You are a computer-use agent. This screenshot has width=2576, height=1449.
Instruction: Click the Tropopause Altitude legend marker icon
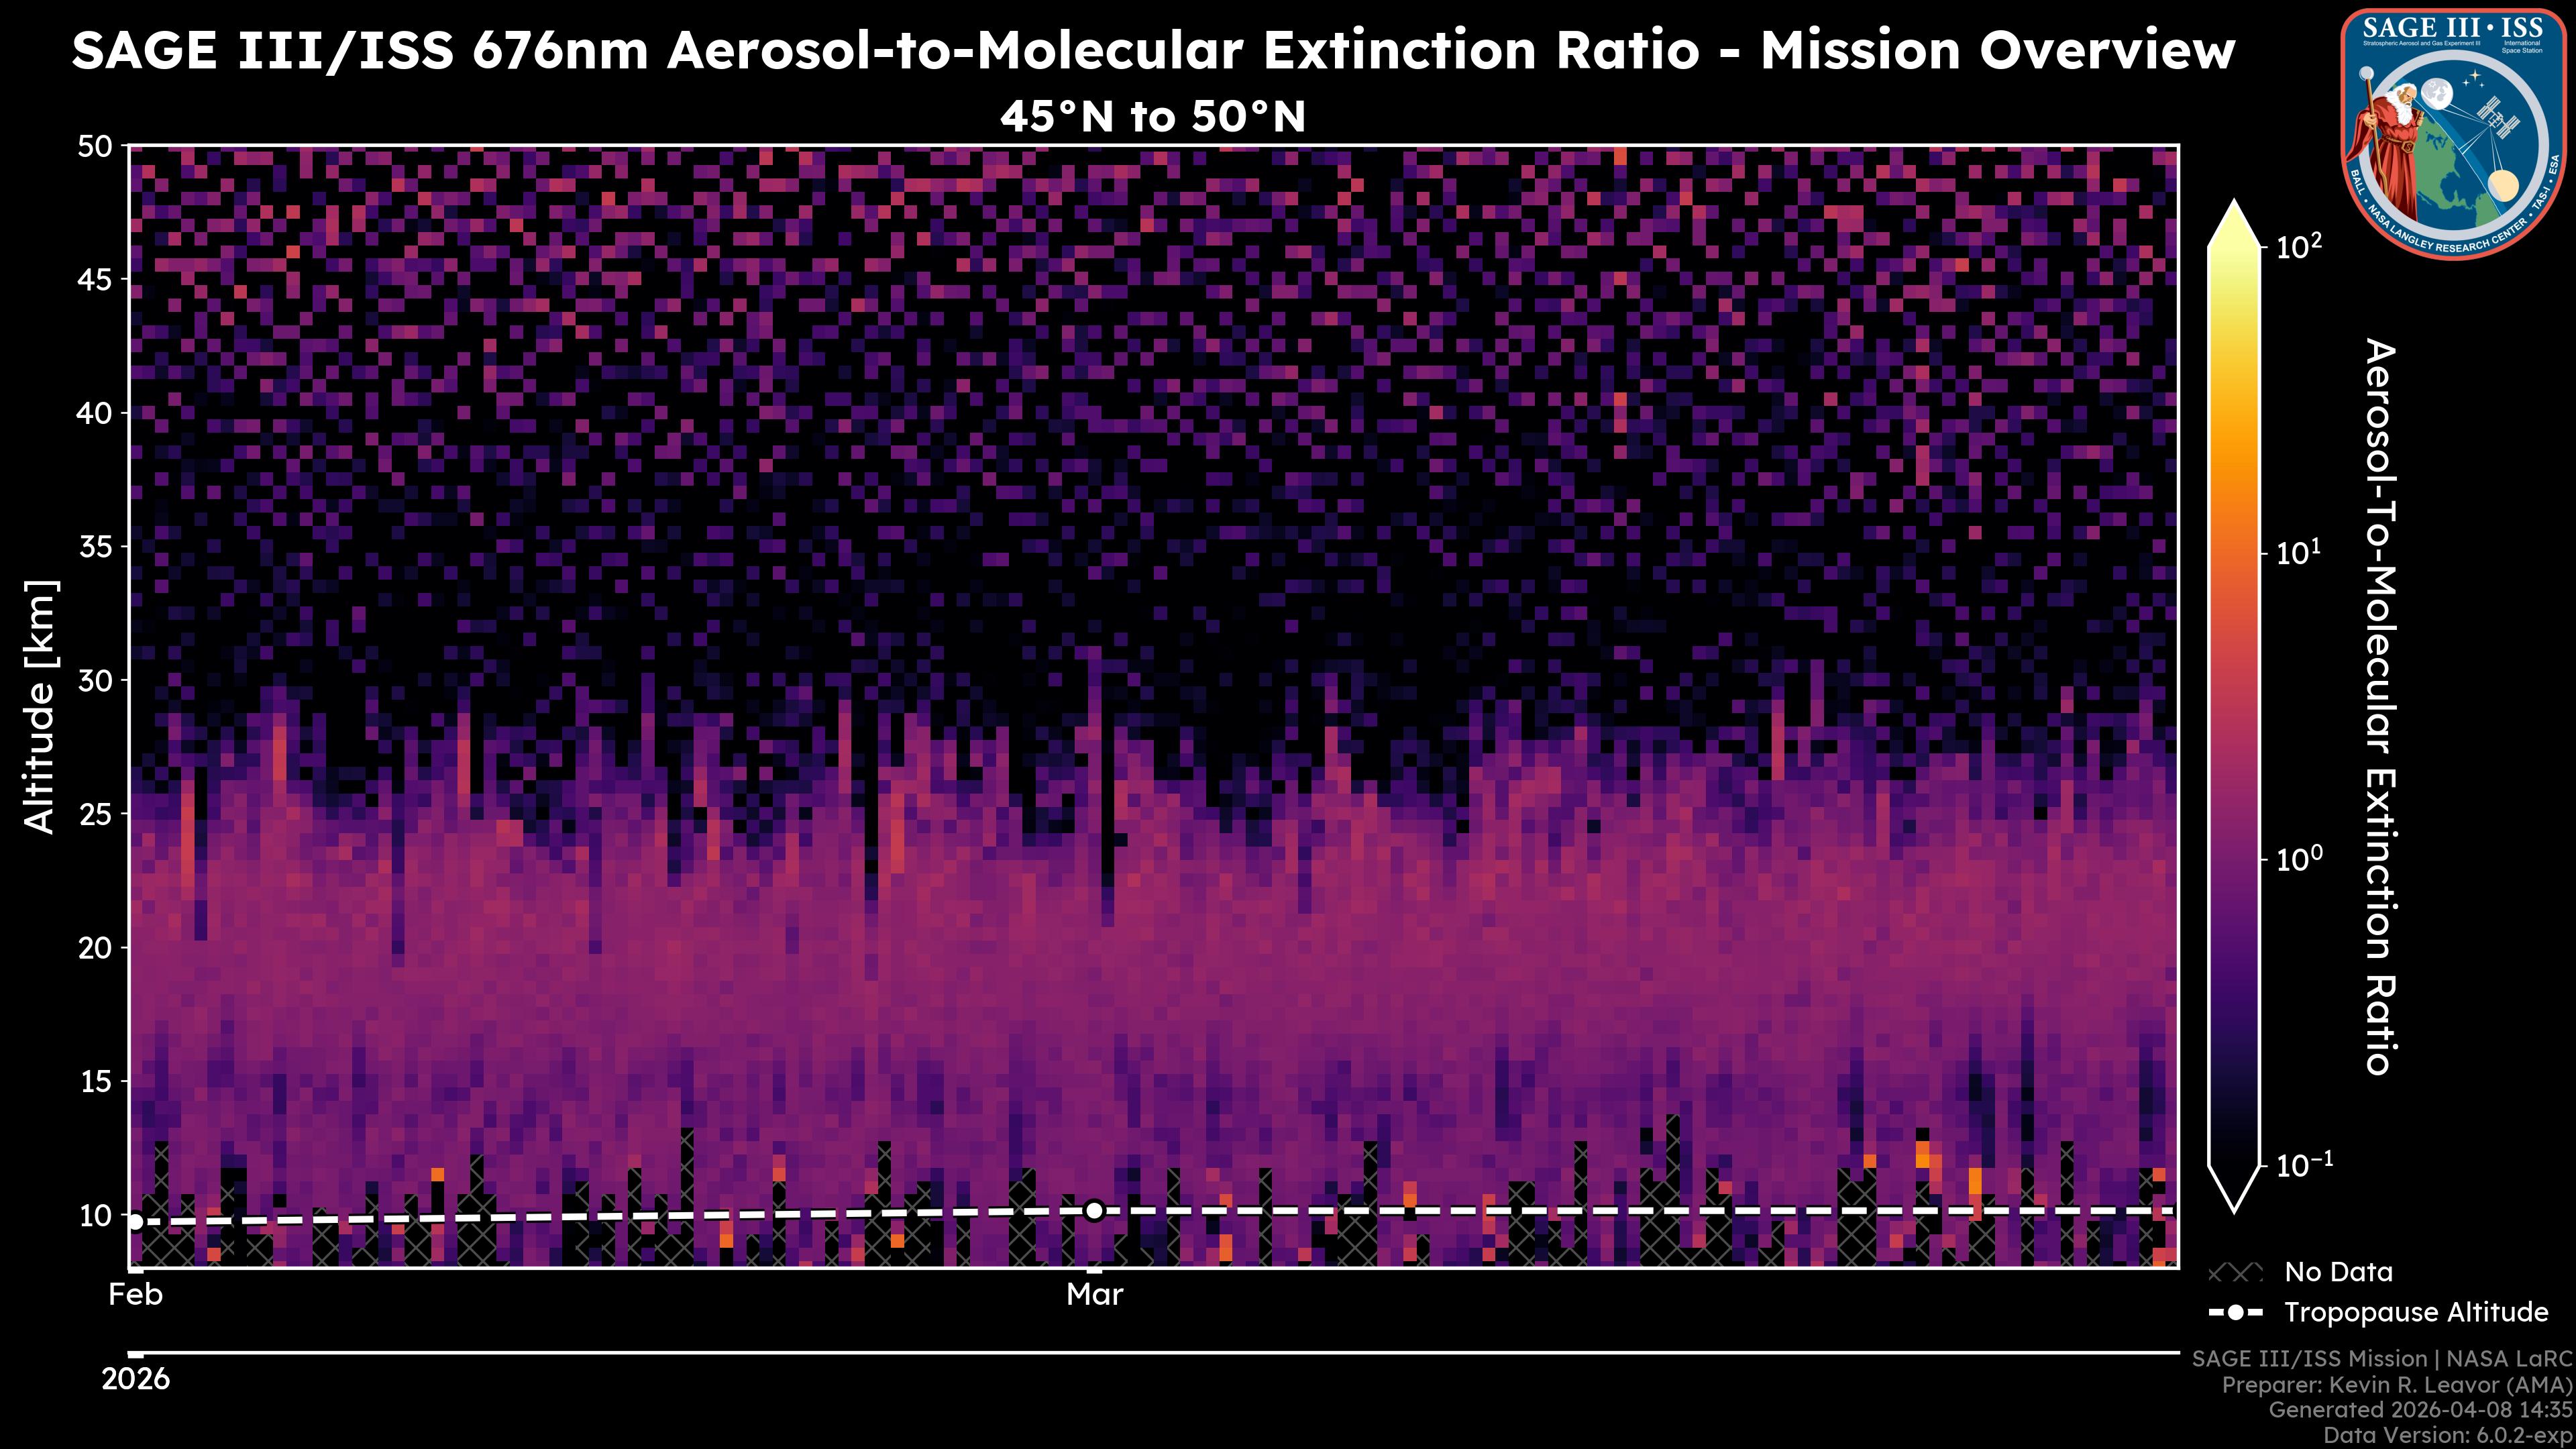pyautogui.click(x=2235, y=1312)
